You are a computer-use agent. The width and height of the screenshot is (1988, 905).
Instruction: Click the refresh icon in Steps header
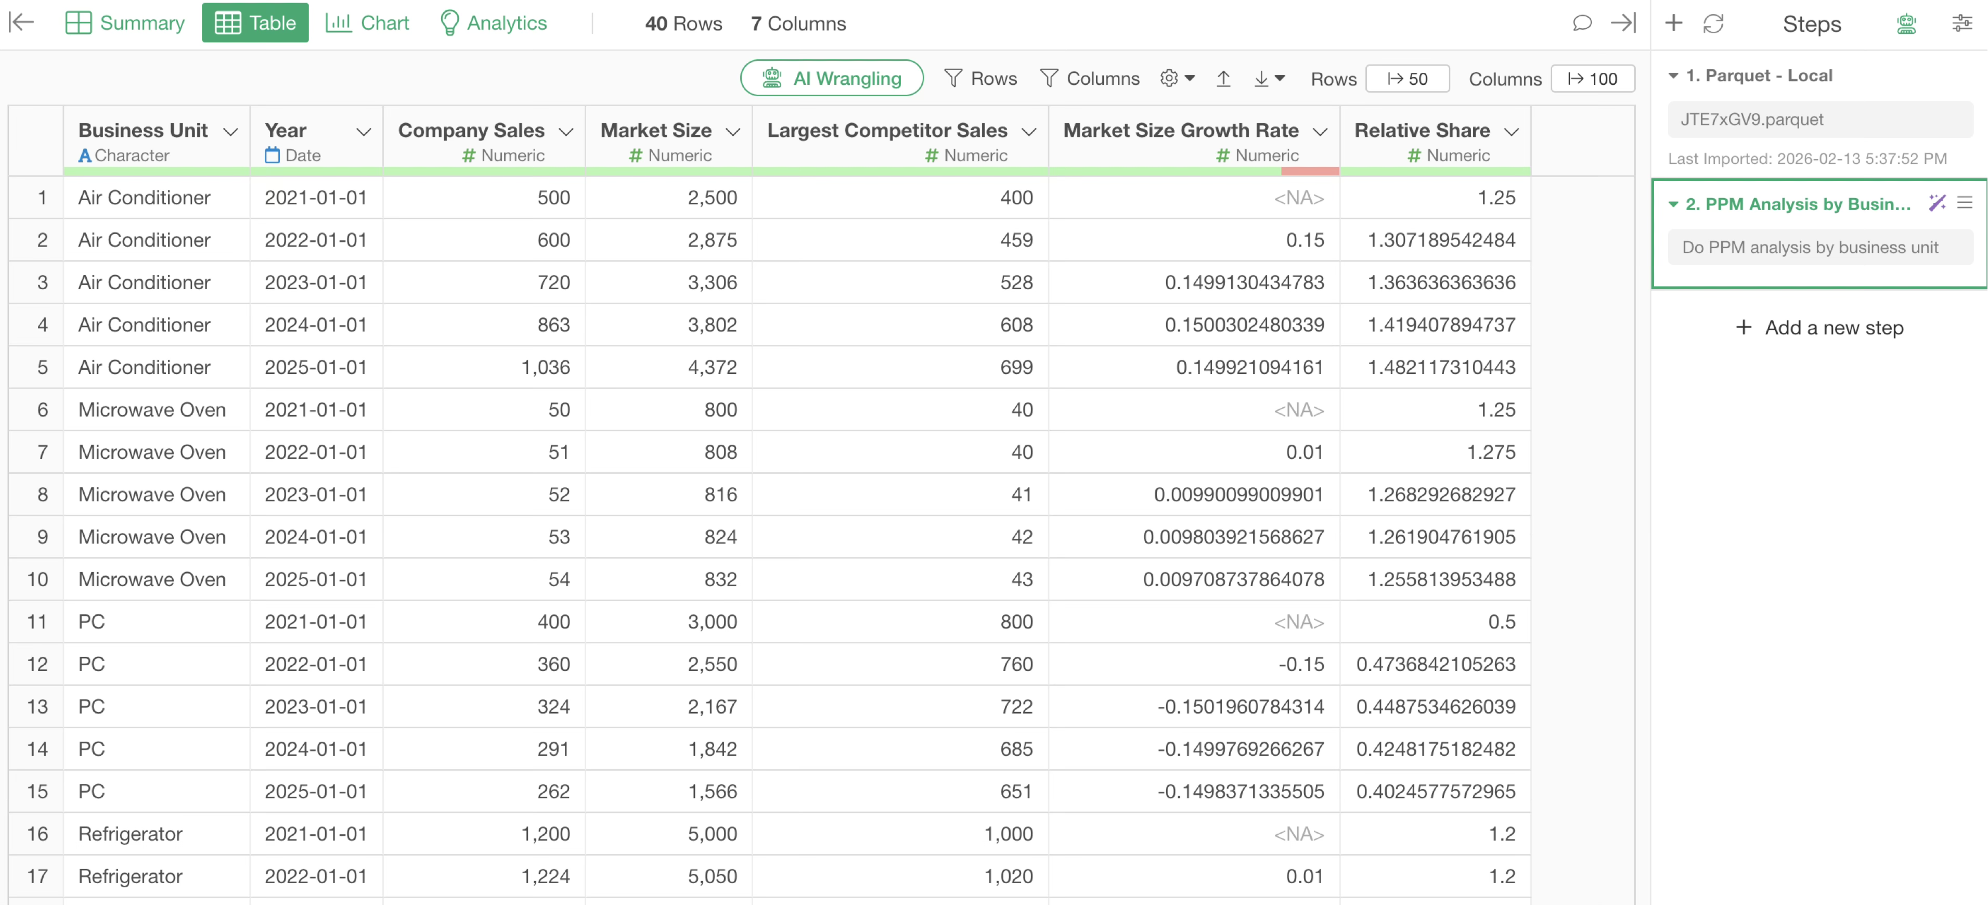tap(1713, 24)
